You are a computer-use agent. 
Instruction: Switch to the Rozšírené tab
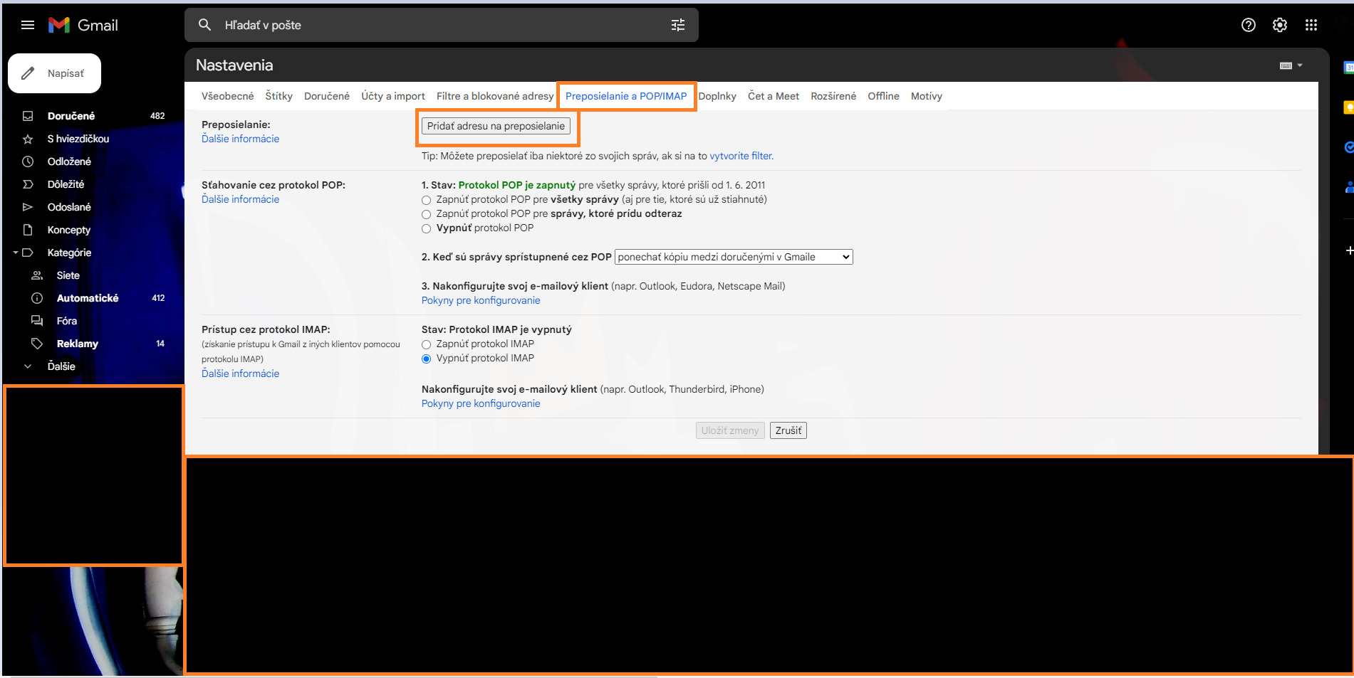833,96
